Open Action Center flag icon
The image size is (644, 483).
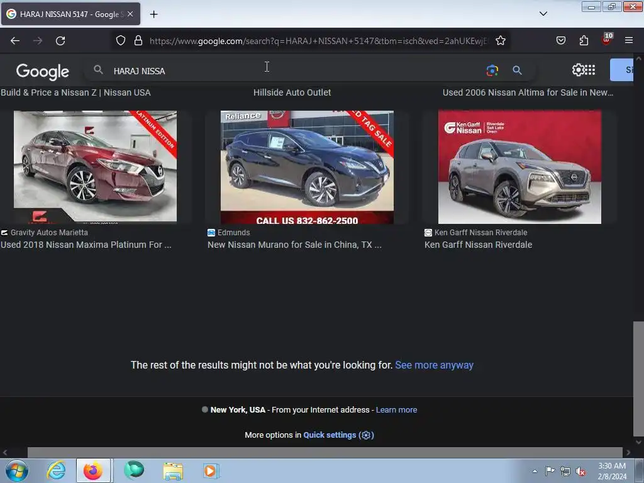[550, 471]
